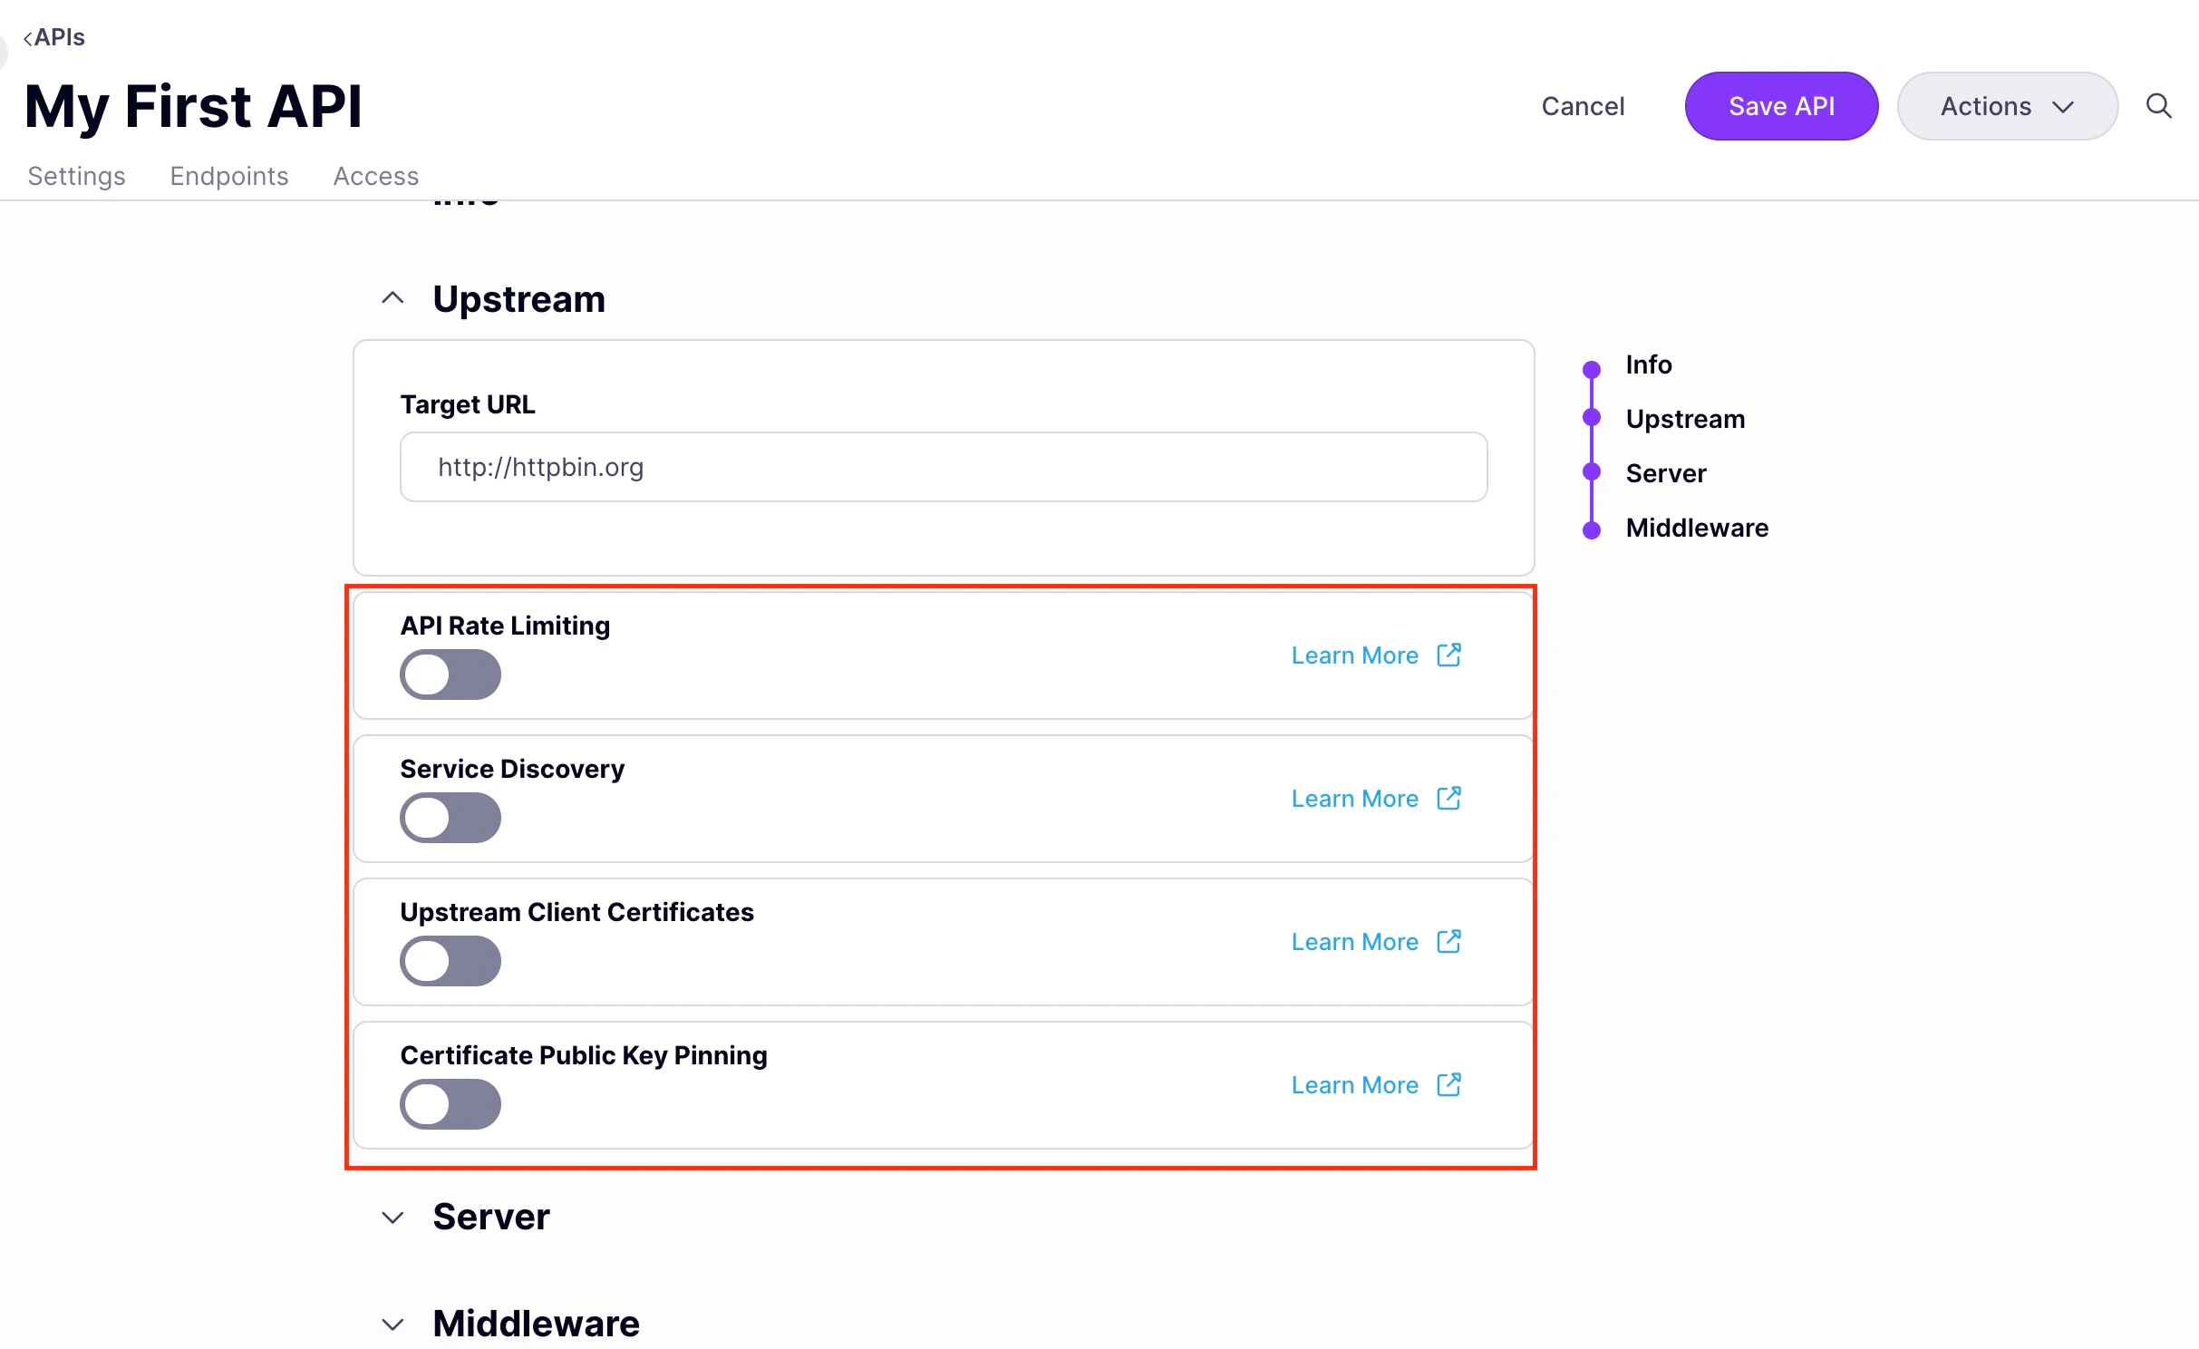
Task: Select the Middleware step dot in the progress tracker
Action: click(1592, 529)
